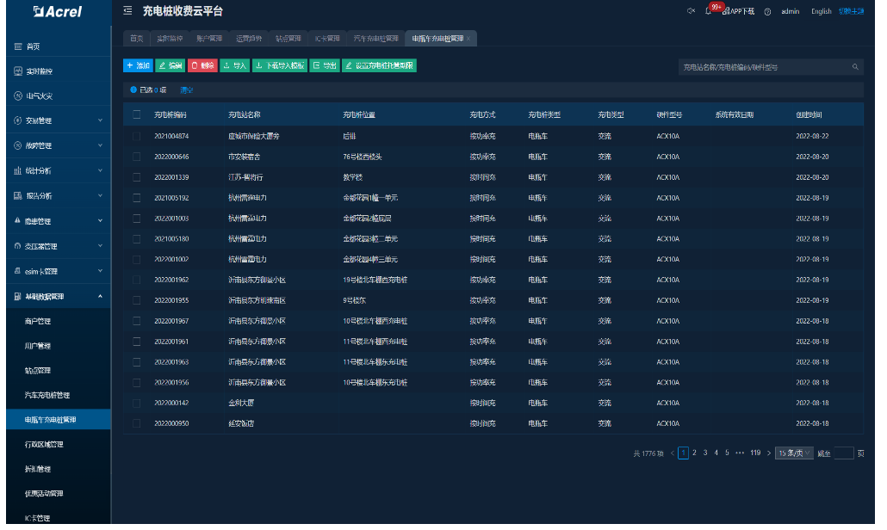Open the help question mark icon
This screenshot has width=887, height=530.
pyautogui.click(x=766, y=11)
